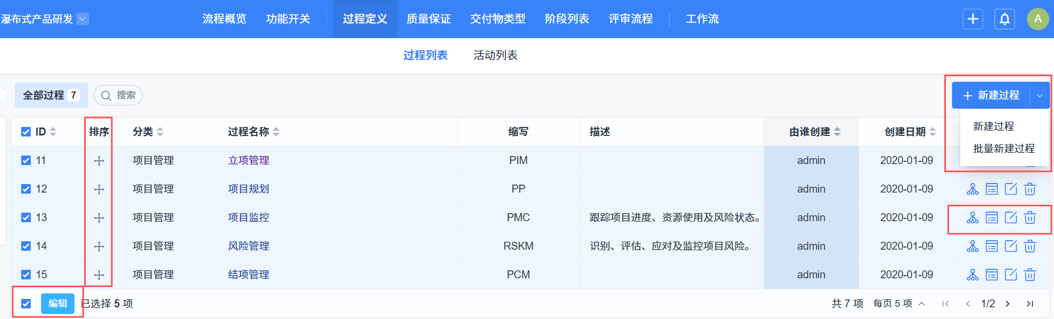This screenshot has width=1054, height=319.
Task: Uncheck the checkbox for row 14
Action: pos(26,246)
